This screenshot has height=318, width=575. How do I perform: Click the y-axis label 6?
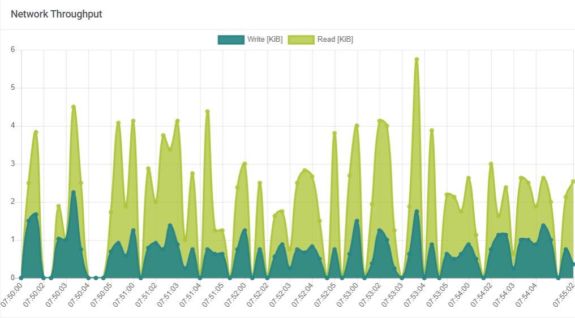click(12, 50)
